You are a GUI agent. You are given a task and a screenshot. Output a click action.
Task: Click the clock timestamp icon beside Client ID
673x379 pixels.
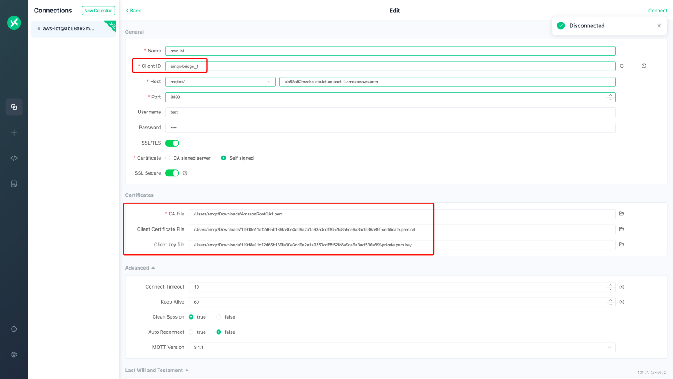pyautogui.click(x=644, y=66)
